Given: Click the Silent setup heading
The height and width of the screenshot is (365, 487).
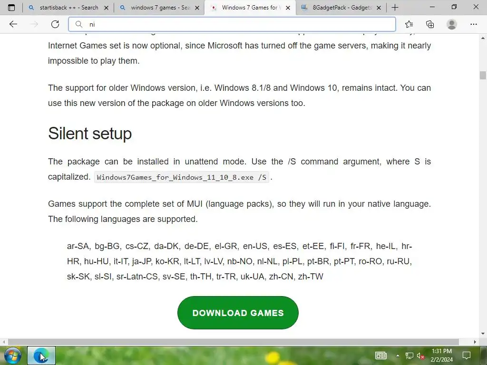Looking at the screenshot, I should (x=90, y=134).
